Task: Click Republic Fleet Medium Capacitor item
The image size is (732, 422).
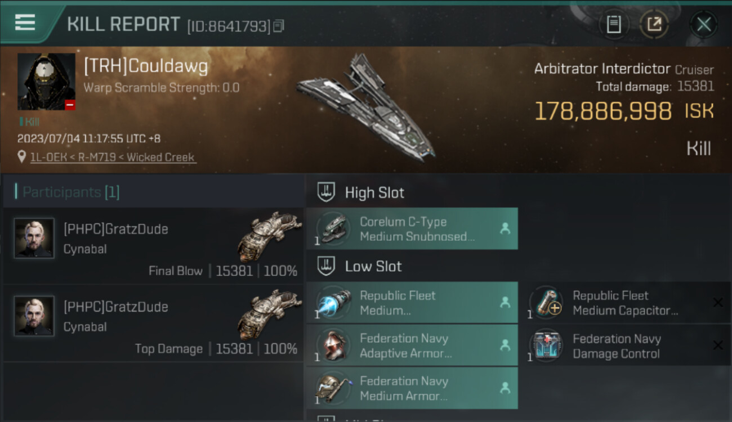Action: (x=625, y=303)
